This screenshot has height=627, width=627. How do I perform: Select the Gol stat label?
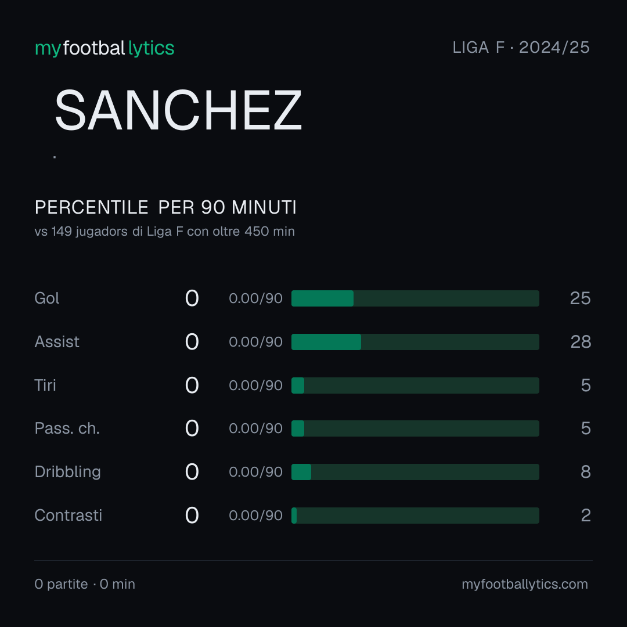pyautogui.click(x=47, y=298)
